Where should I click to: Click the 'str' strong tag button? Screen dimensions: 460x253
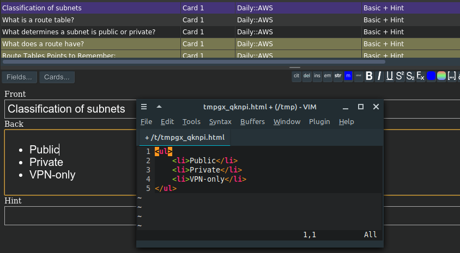pos(338,76)
